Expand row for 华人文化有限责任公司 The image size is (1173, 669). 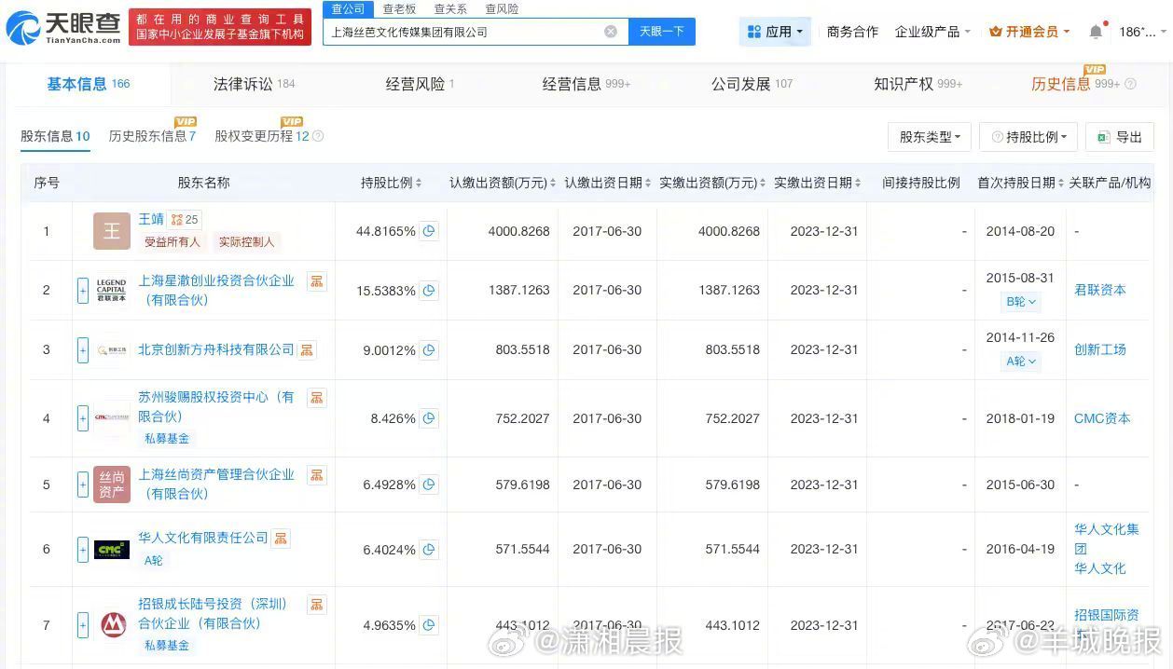[83, 550]
